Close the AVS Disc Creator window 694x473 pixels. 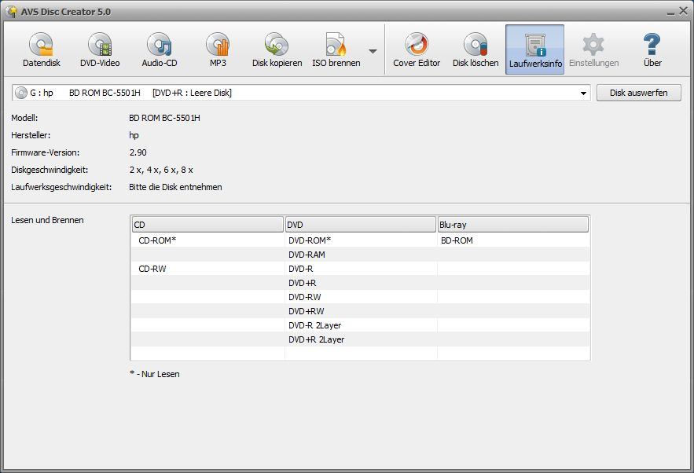pos(683,11)
